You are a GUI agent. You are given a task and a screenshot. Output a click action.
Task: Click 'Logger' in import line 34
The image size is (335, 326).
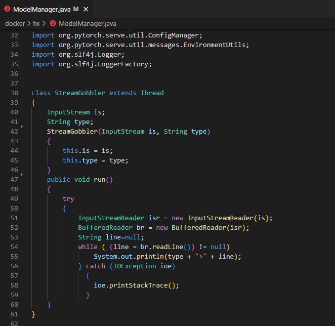109,55
